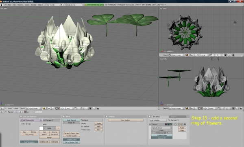Image resolution: width=244 pixels, height=147 pixels.
Task: Open Global orientation dropdown in bottom-right viewport
Action: [213, 109]
